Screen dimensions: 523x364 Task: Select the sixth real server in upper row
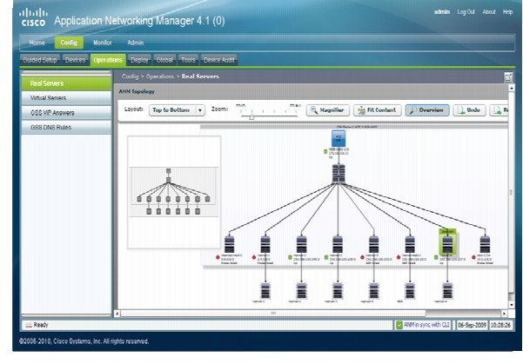410,244
